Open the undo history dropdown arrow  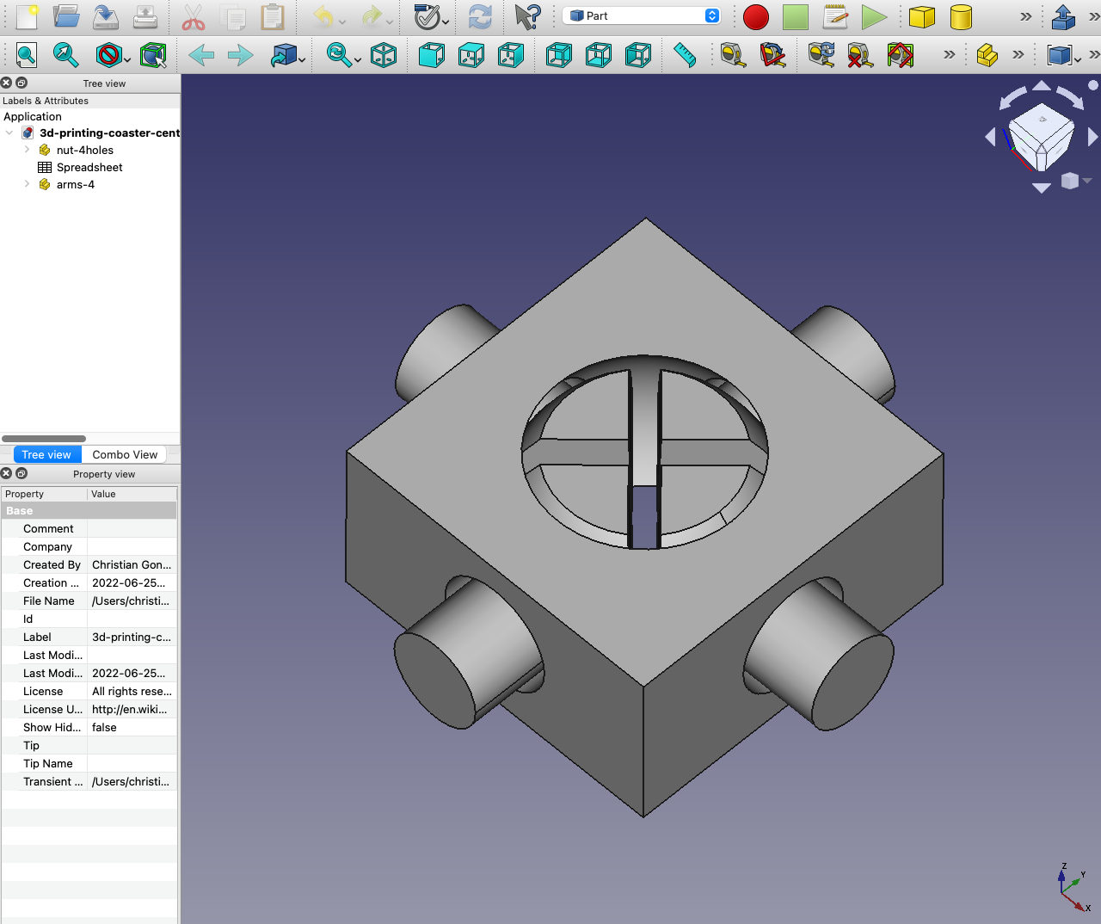(x=342, y=21)
